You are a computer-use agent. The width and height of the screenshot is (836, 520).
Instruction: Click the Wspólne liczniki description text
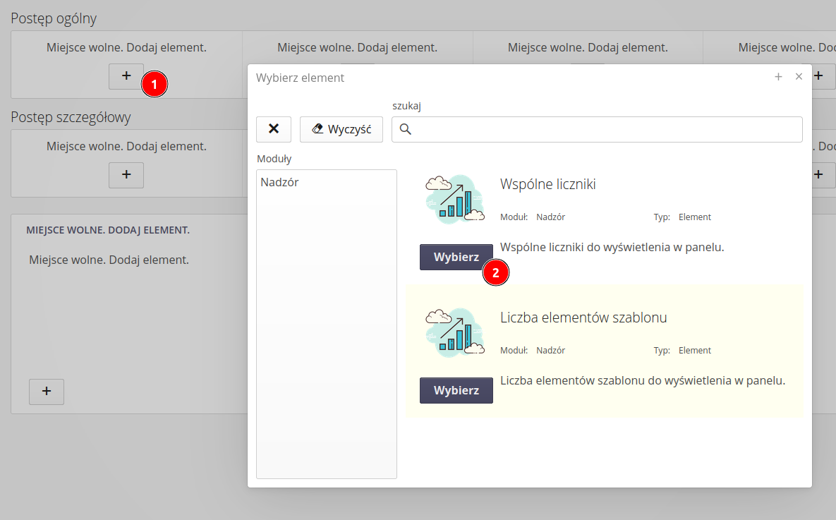pyautogui.click(x=612, y=248)
